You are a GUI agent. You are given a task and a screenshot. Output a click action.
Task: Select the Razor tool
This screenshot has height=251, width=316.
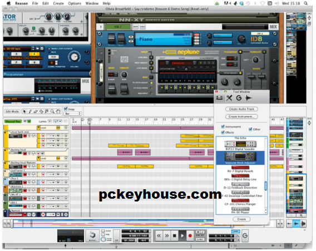click(x=41, y=111)
